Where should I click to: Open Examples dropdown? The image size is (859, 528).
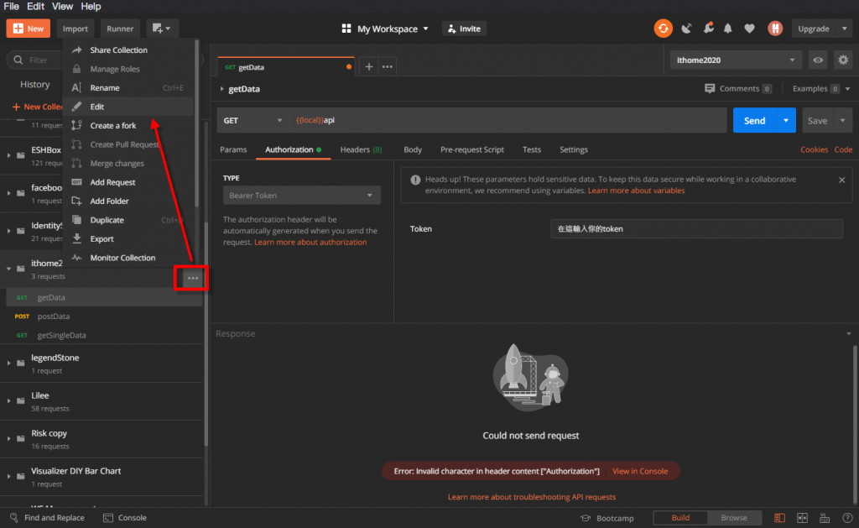[821, 88]
